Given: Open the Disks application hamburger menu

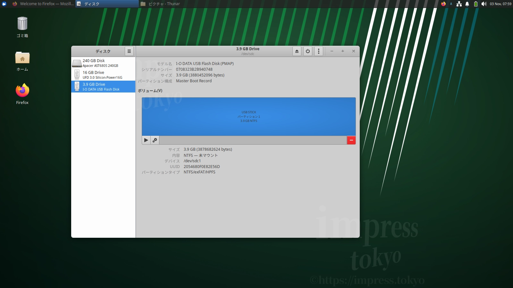Looking at the screenshot, I should (129, 51).
